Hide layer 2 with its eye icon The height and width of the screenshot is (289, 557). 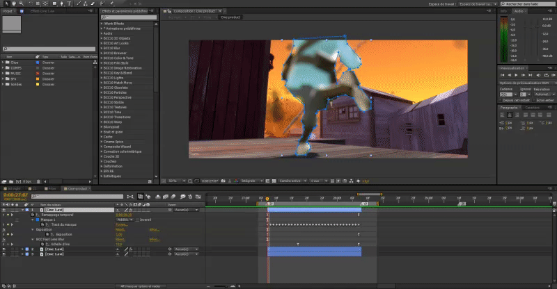(3, 249)
